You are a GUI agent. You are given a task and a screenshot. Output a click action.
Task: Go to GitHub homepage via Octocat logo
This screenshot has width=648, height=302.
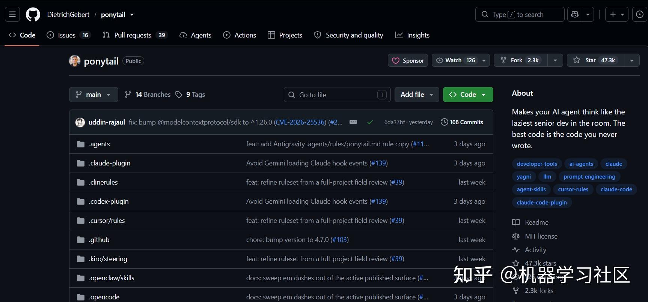point(33,15)
